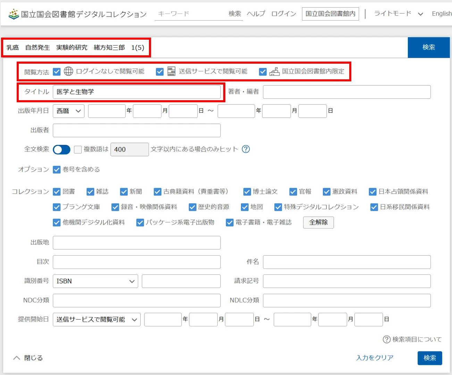Expand the ISBN identifier type dropdown

tap(95, 281)
